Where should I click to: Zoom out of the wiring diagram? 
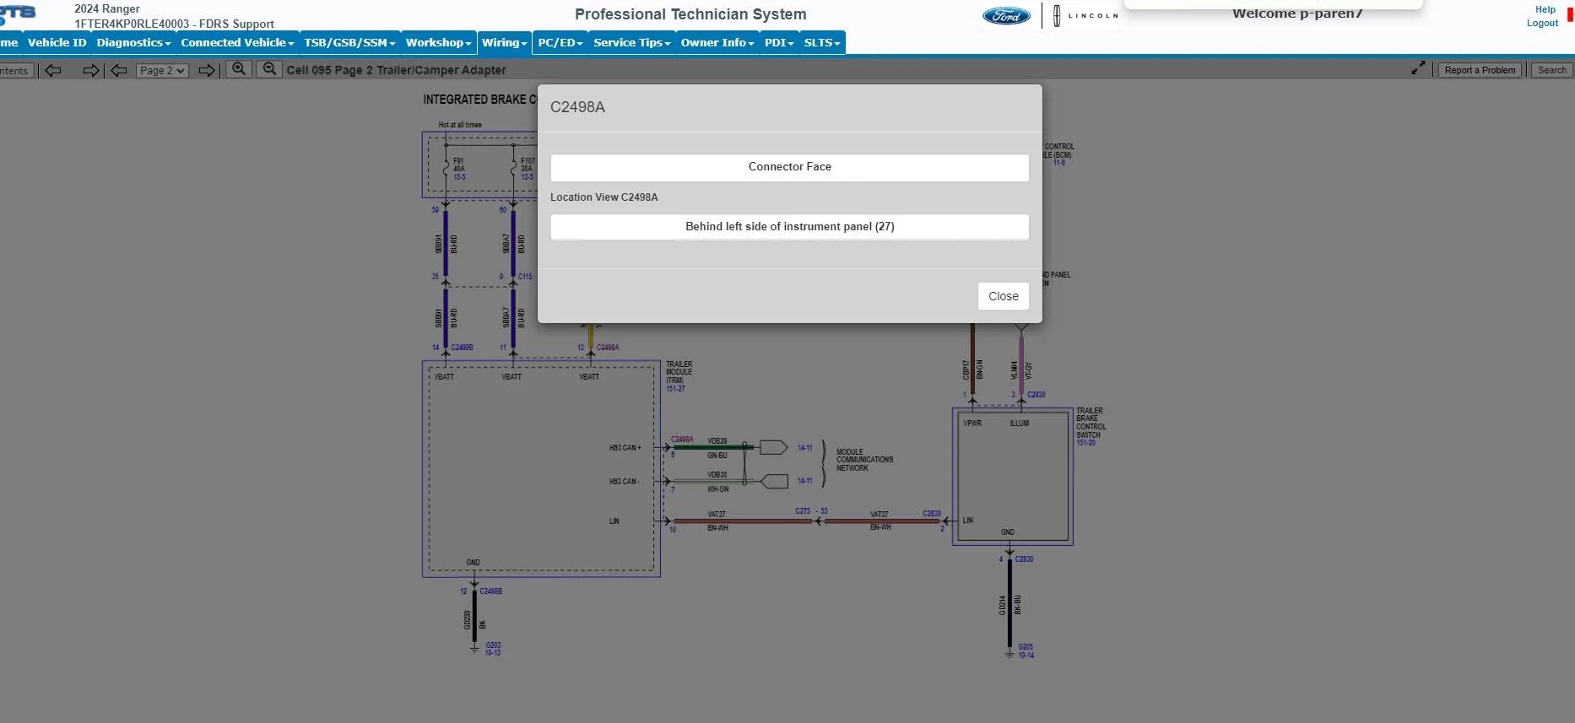click(x=269, y=69)
